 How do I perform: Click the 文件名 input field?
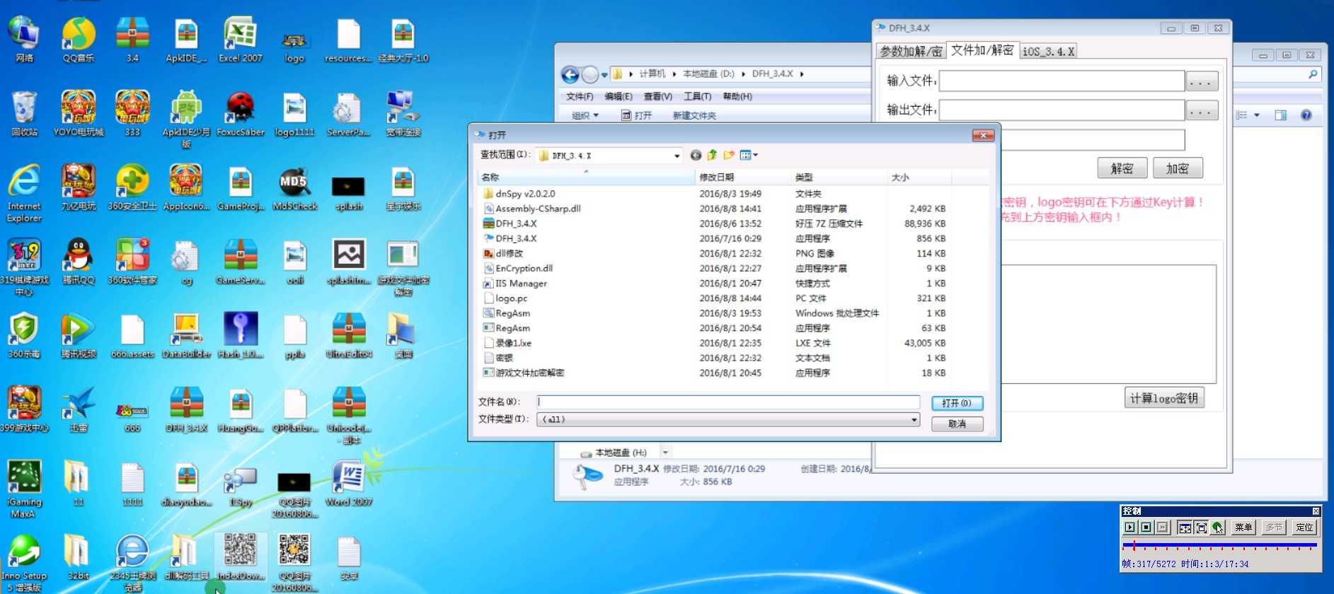(x=728, y=402)
